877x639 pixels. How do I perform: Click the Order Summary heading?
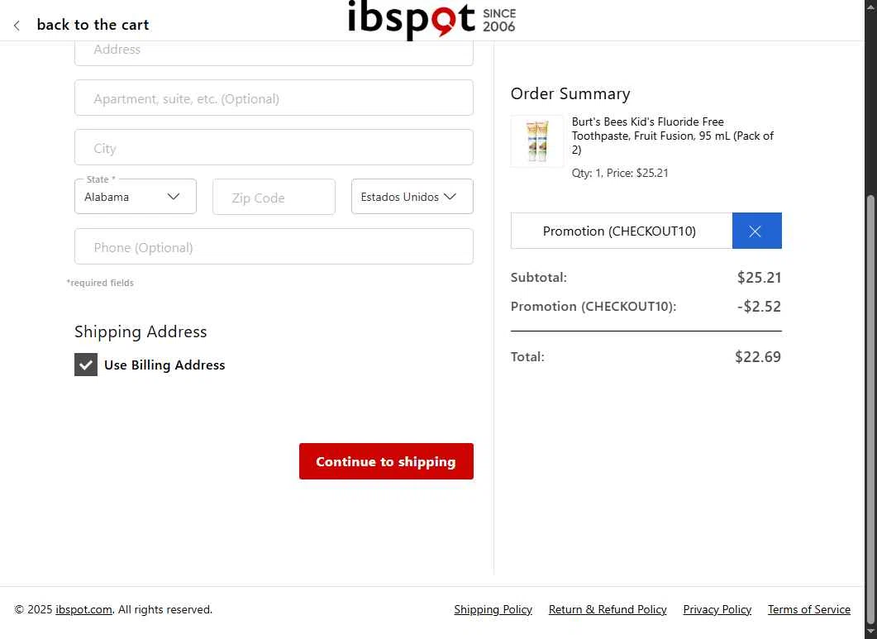click(x=570, y=93)
